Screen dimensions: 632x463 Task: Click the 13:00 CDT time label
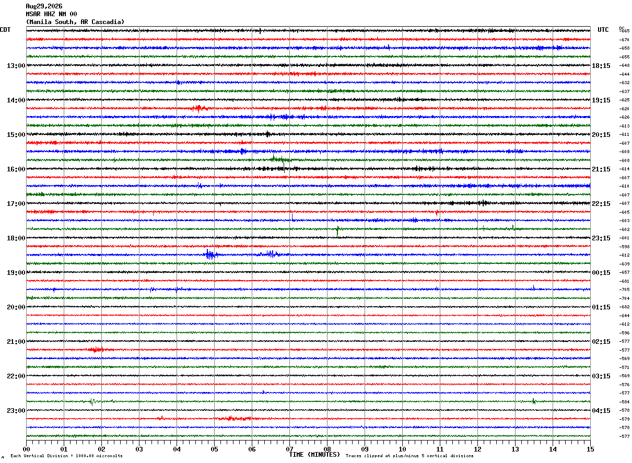[x=16, y=66]
